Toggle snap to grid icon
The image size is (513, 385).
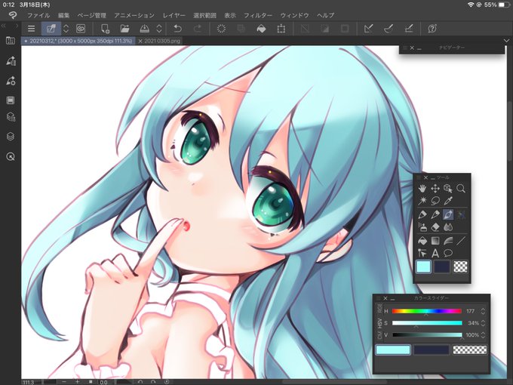pyautogui.click(x=409, y=29)
